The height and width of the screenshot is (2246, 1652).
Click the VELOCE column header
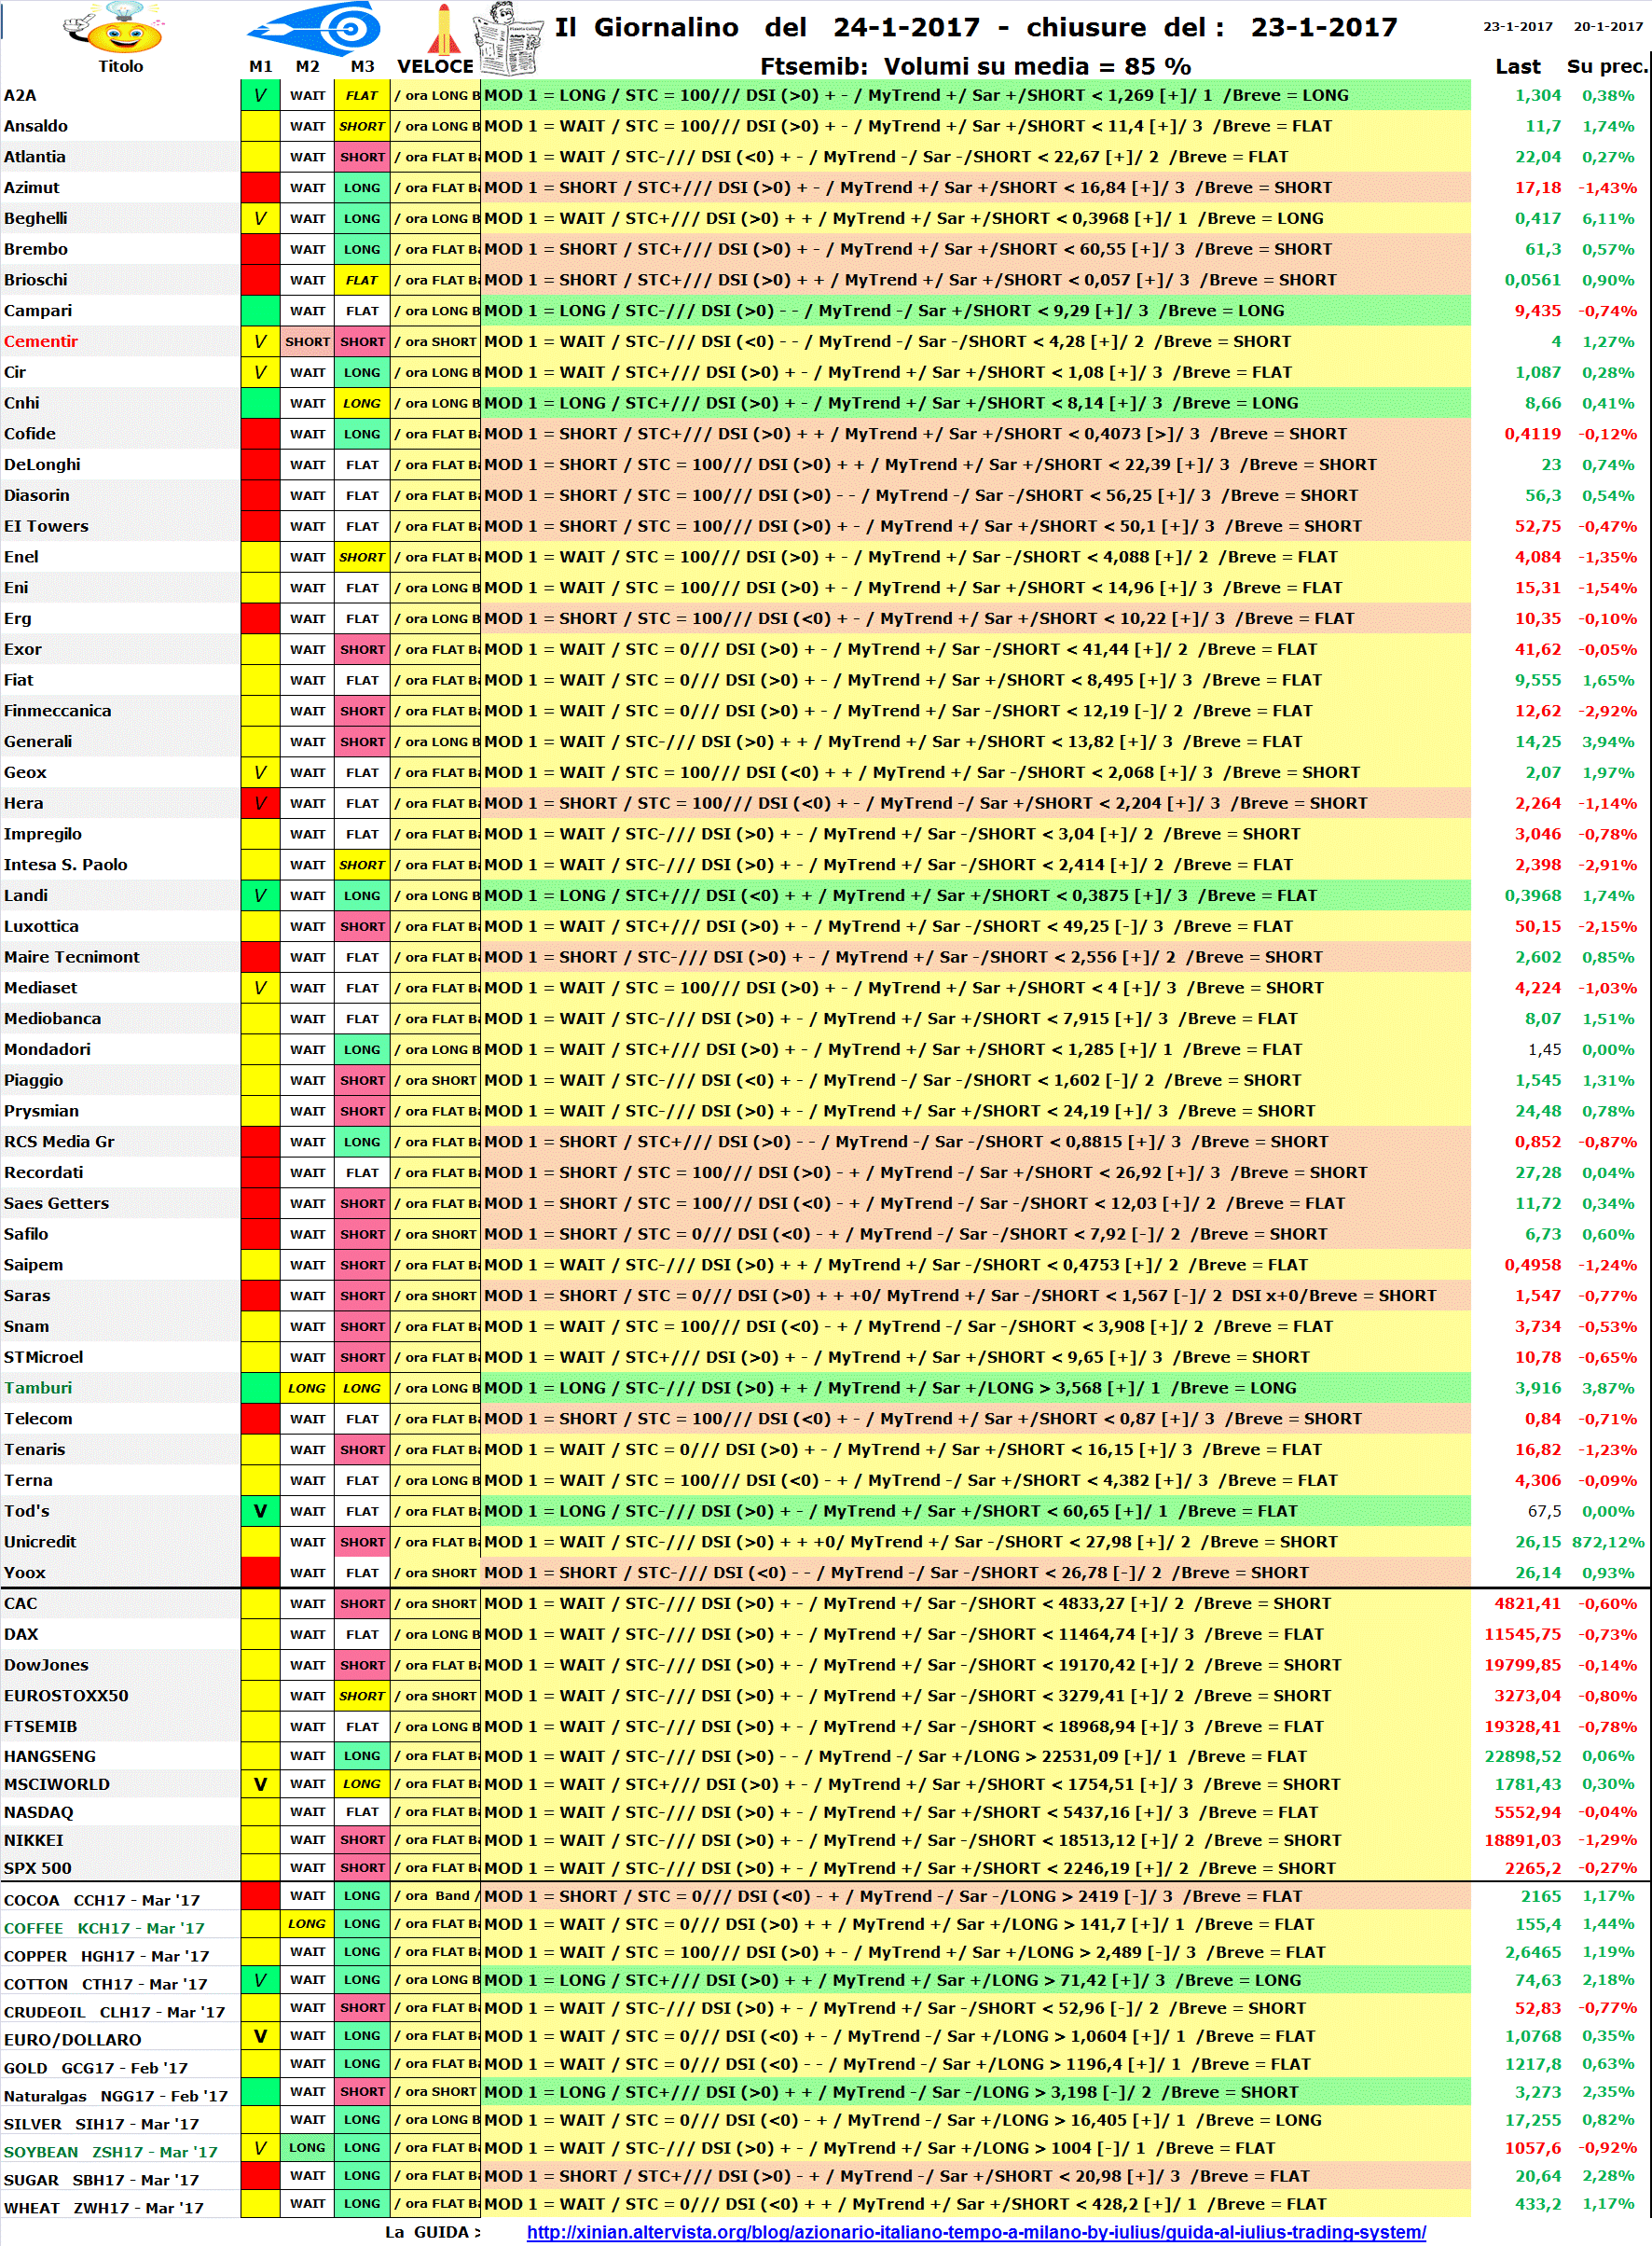pos(436,66)
